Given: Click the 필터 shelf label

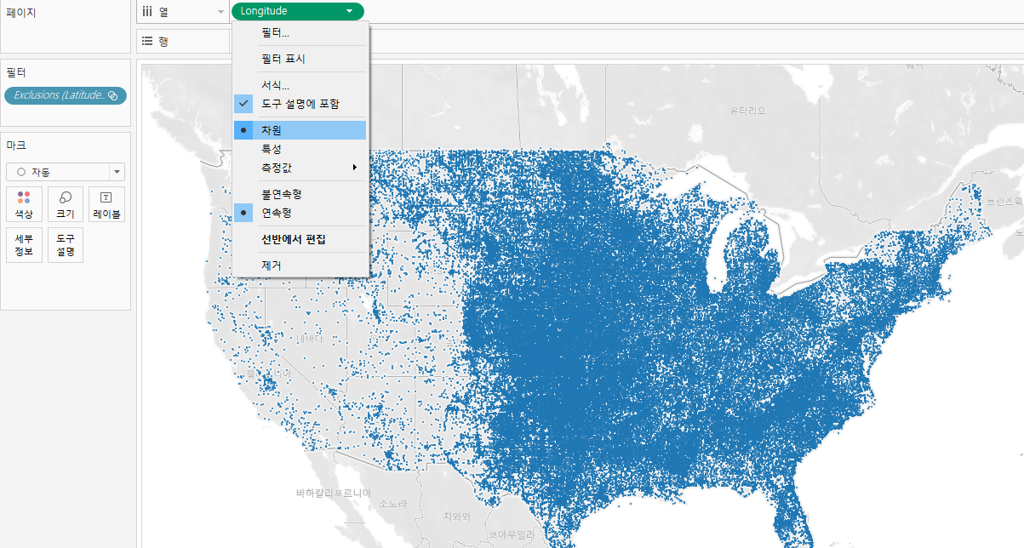Looking at the screenshot, I should click(16, 72).
